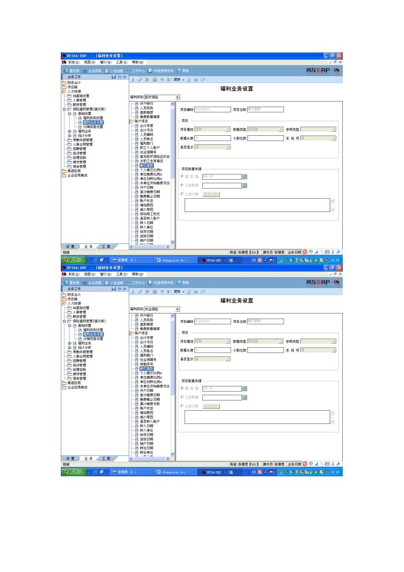404x572 pixels.
Task: Switch to 工具 bottom tab, 失业保险 window
Action: click(x=106, y=459)
